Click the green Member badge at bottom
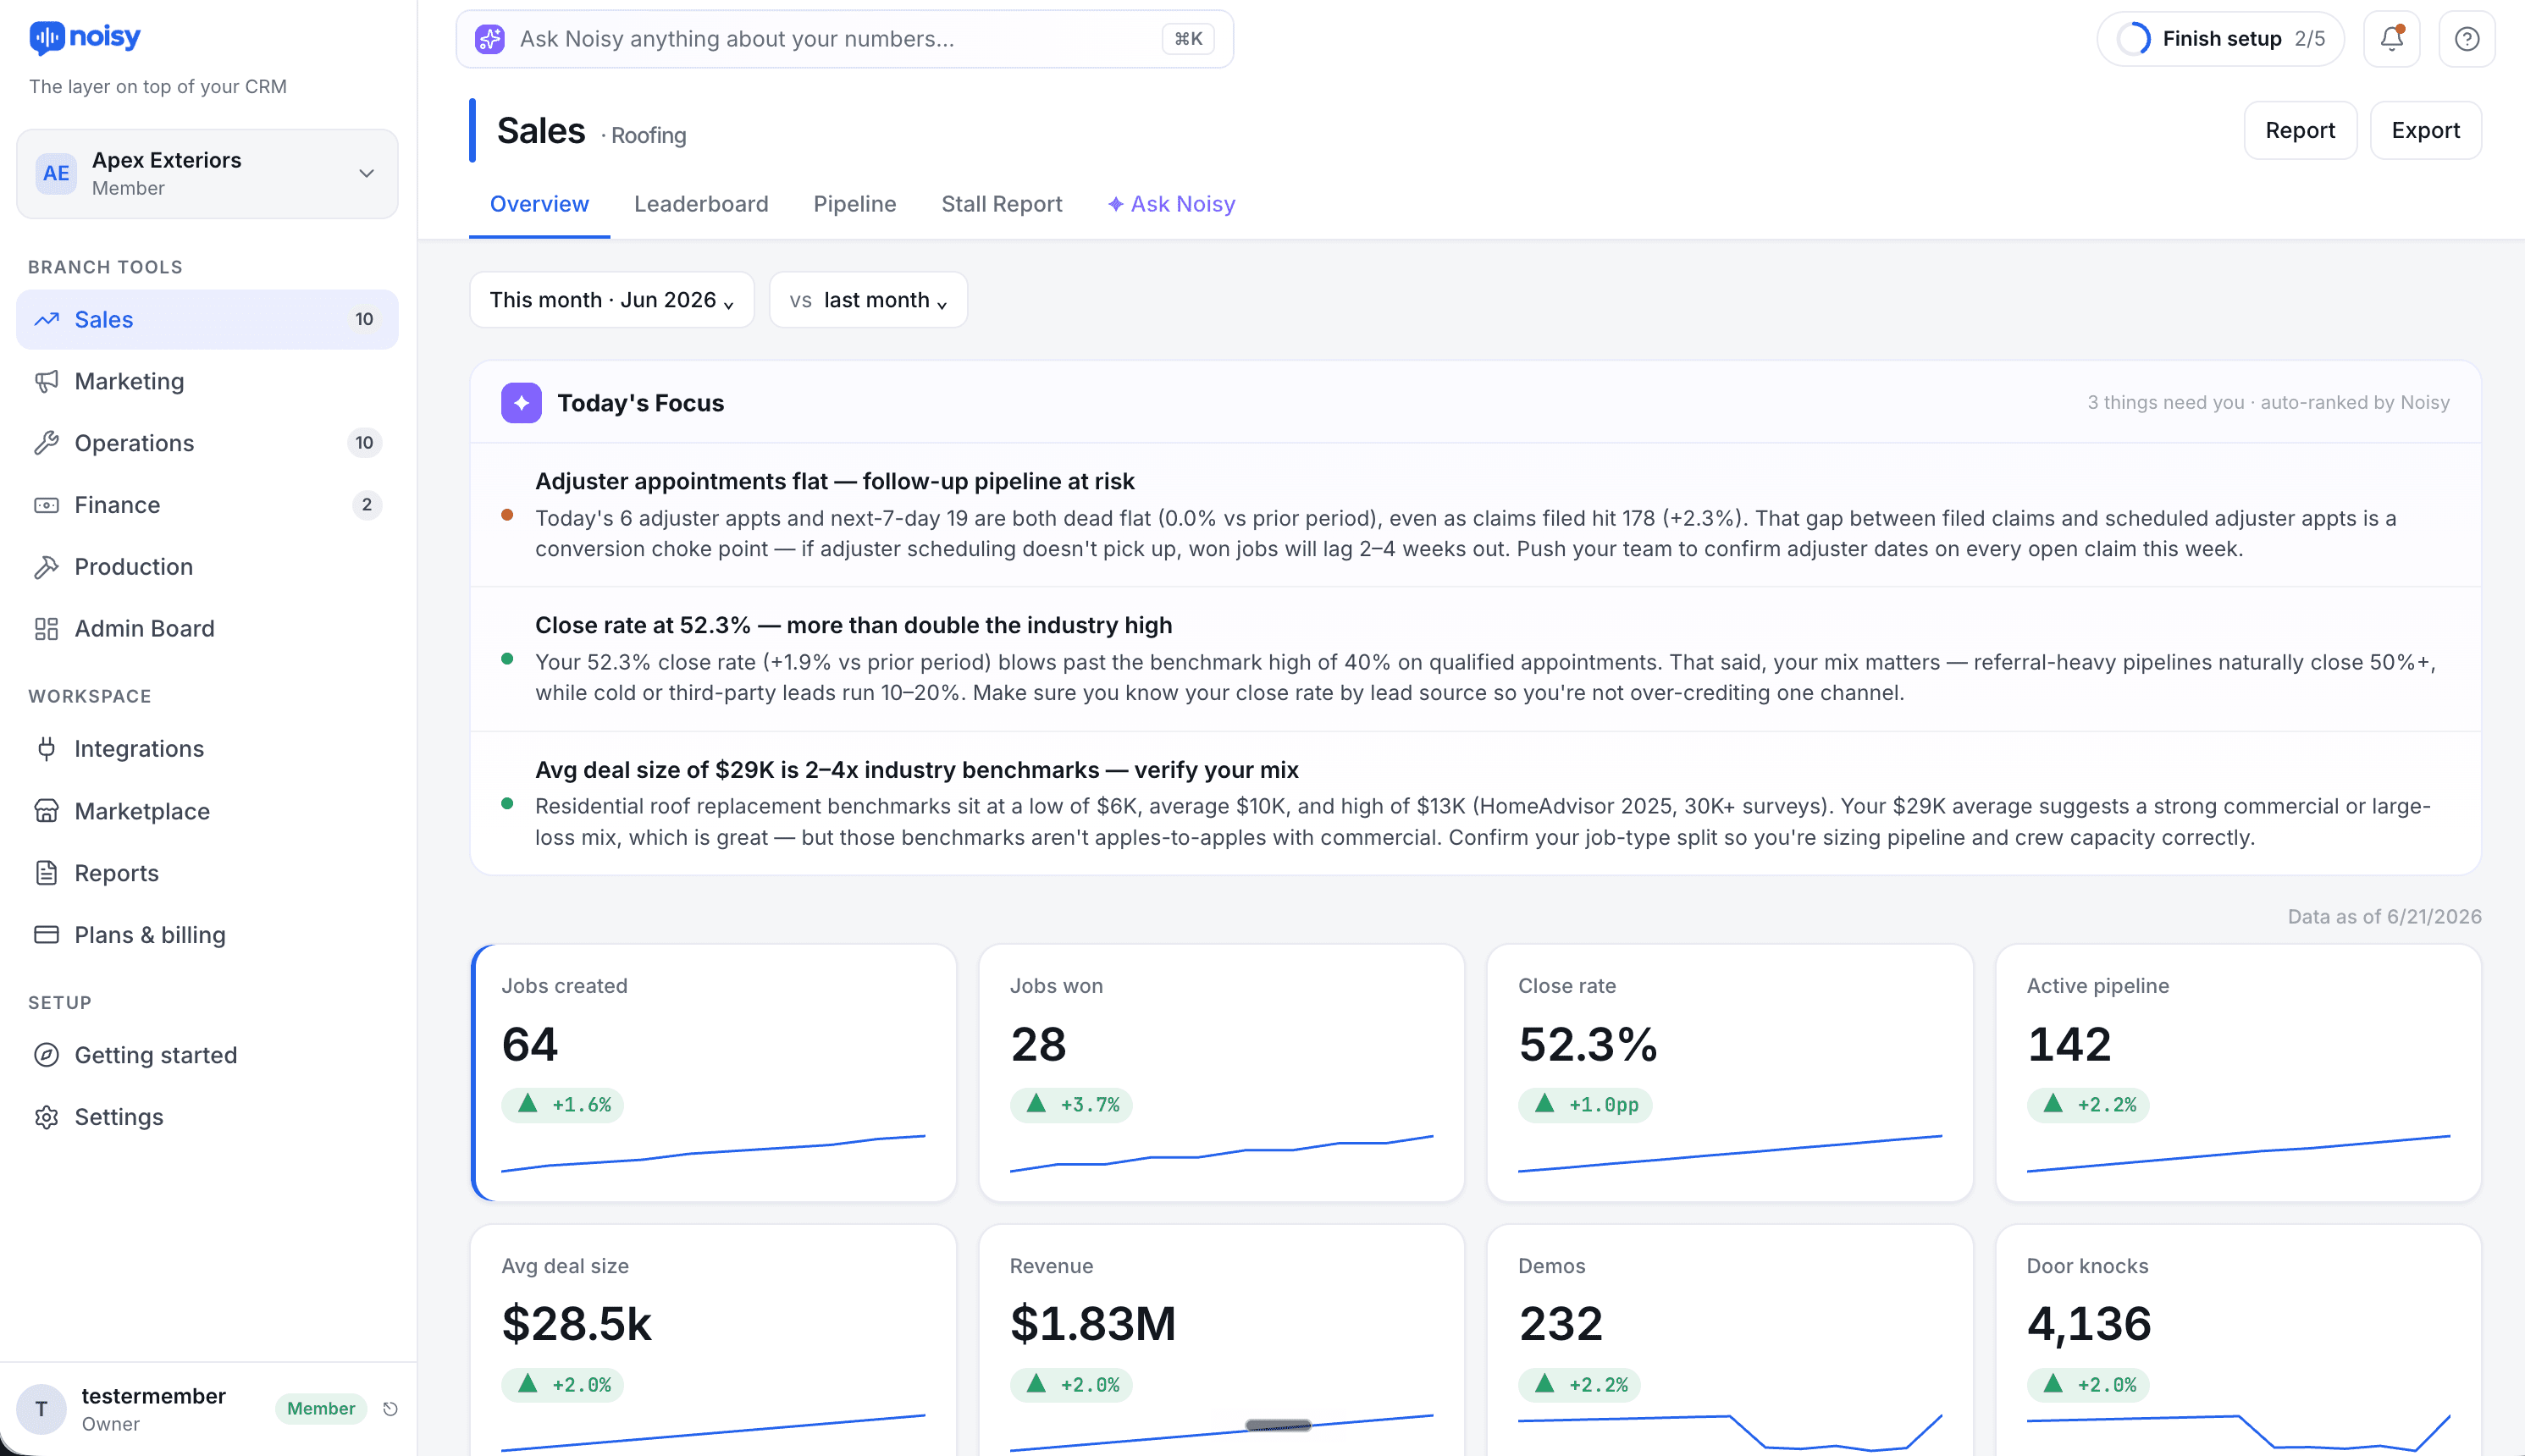Image resolution: width=2525 pixels, height=1456 pixels. pyautogui.click(x=321, y=1409)
